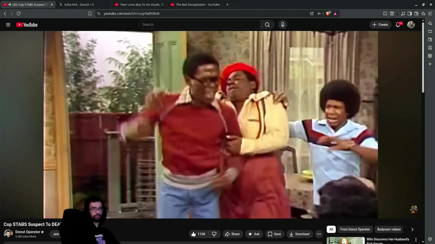Click the Create button
The width and height of the screenshot is (435, 244).
point(380,25)
